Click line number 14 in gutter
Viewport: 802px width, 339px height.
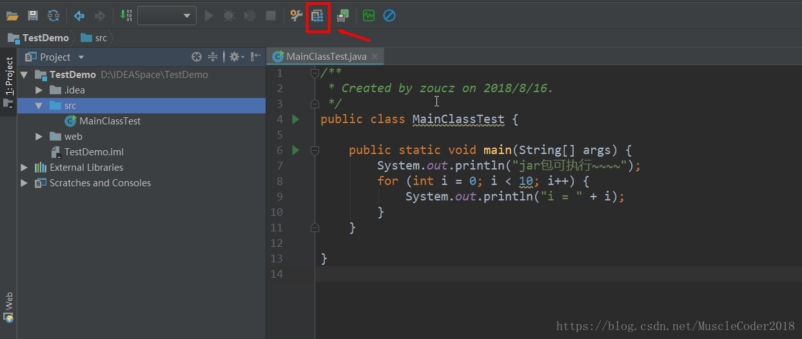pos(276,274)
